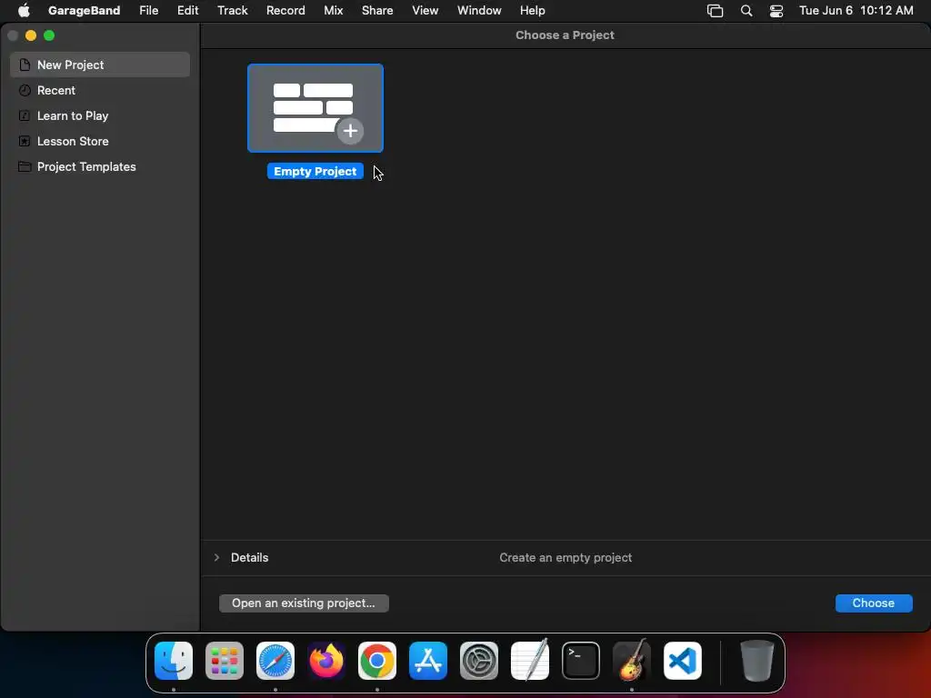Click Open an existing project button
The height and width of the screenshot is (698, 931).
click(304, 603)
